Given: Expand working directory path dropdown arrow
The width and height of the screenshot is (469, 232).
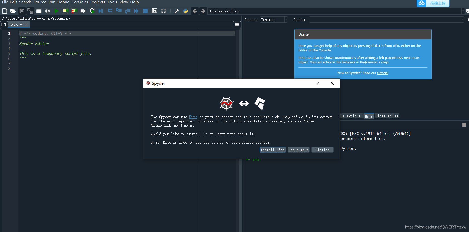Looking at the screenshot, I should (463, 11).
